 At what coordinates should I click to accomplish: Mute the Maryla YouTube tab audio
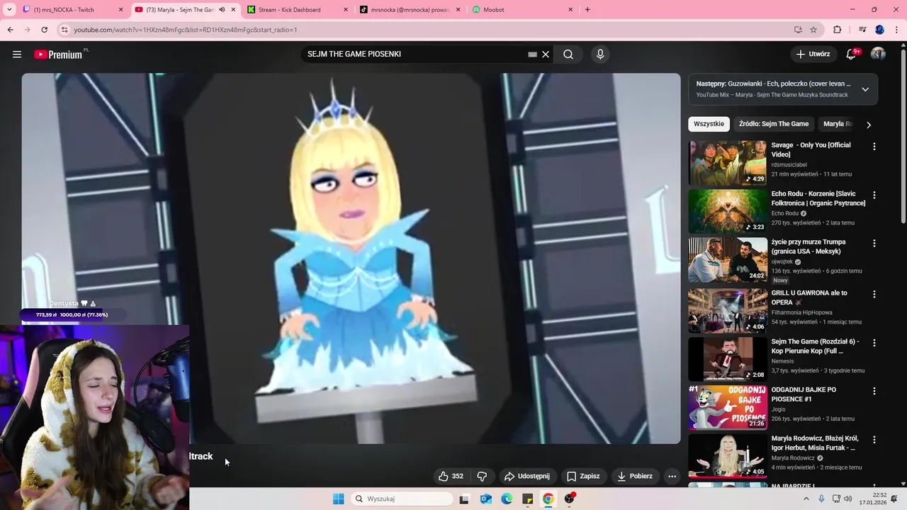[222, 10]
